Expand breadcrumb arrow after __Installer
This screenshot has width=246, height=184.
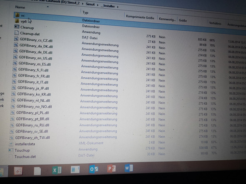tap(118, 7)
